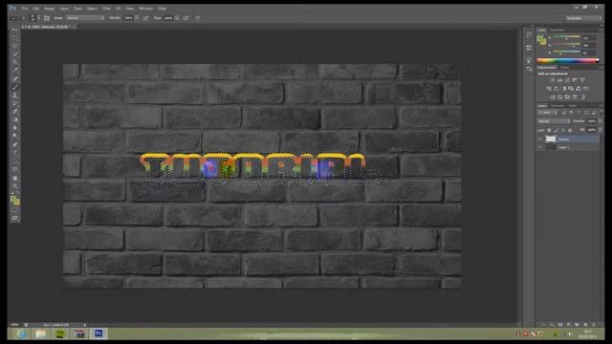
Task: Switch to the Styles tab
Action: click(565, 68)
